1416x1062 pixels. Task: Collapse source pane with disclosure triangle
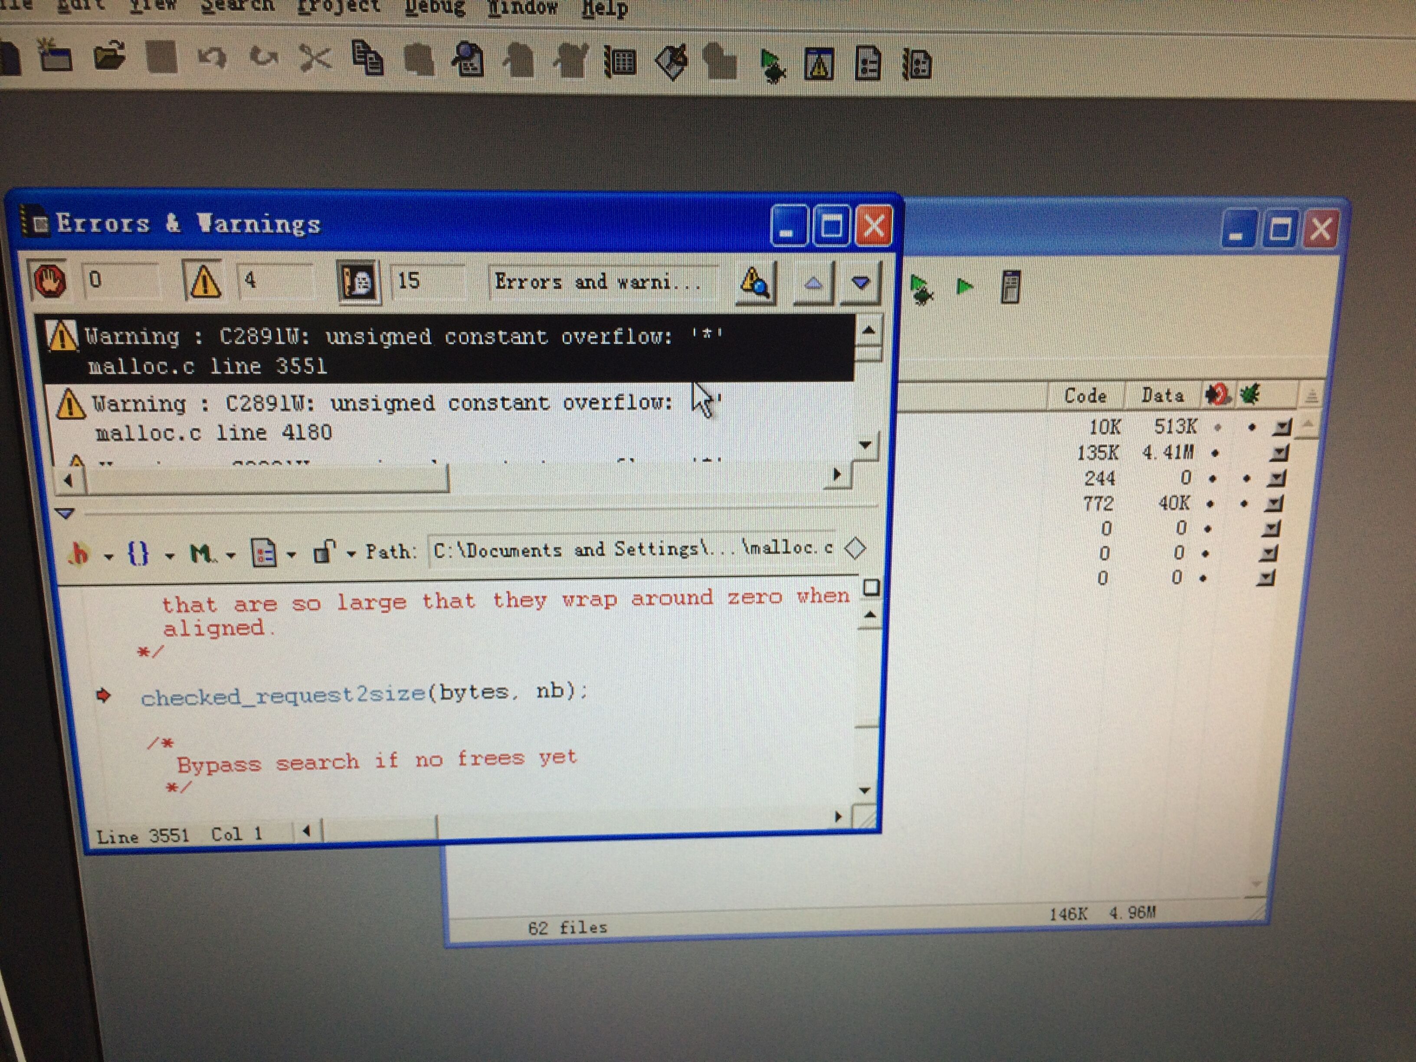click(x=65, y=513)
